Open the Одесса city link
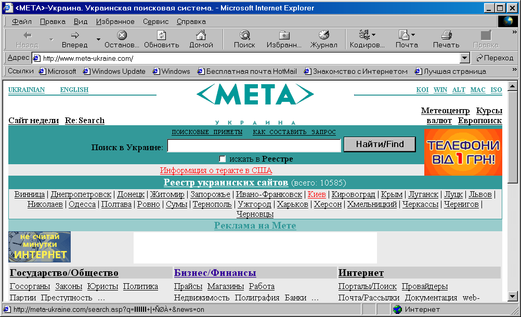Image resolution: width=521 pixels, height=317 pixels. 82,204
